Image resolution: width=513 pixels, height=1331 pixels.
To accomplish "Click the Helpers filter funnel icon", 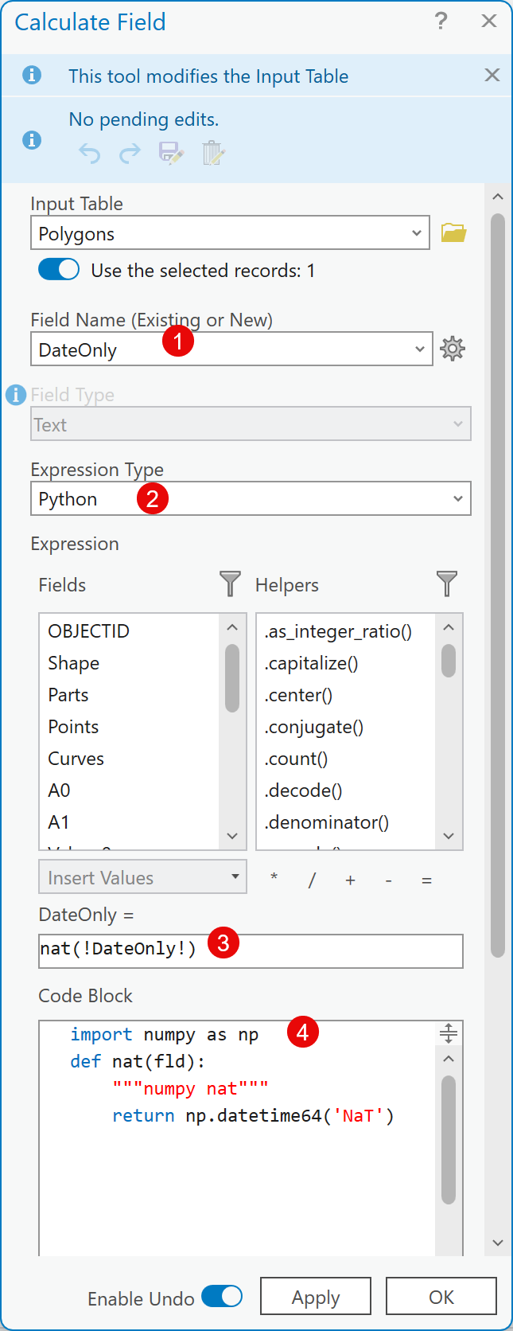I will coord(447,584).
